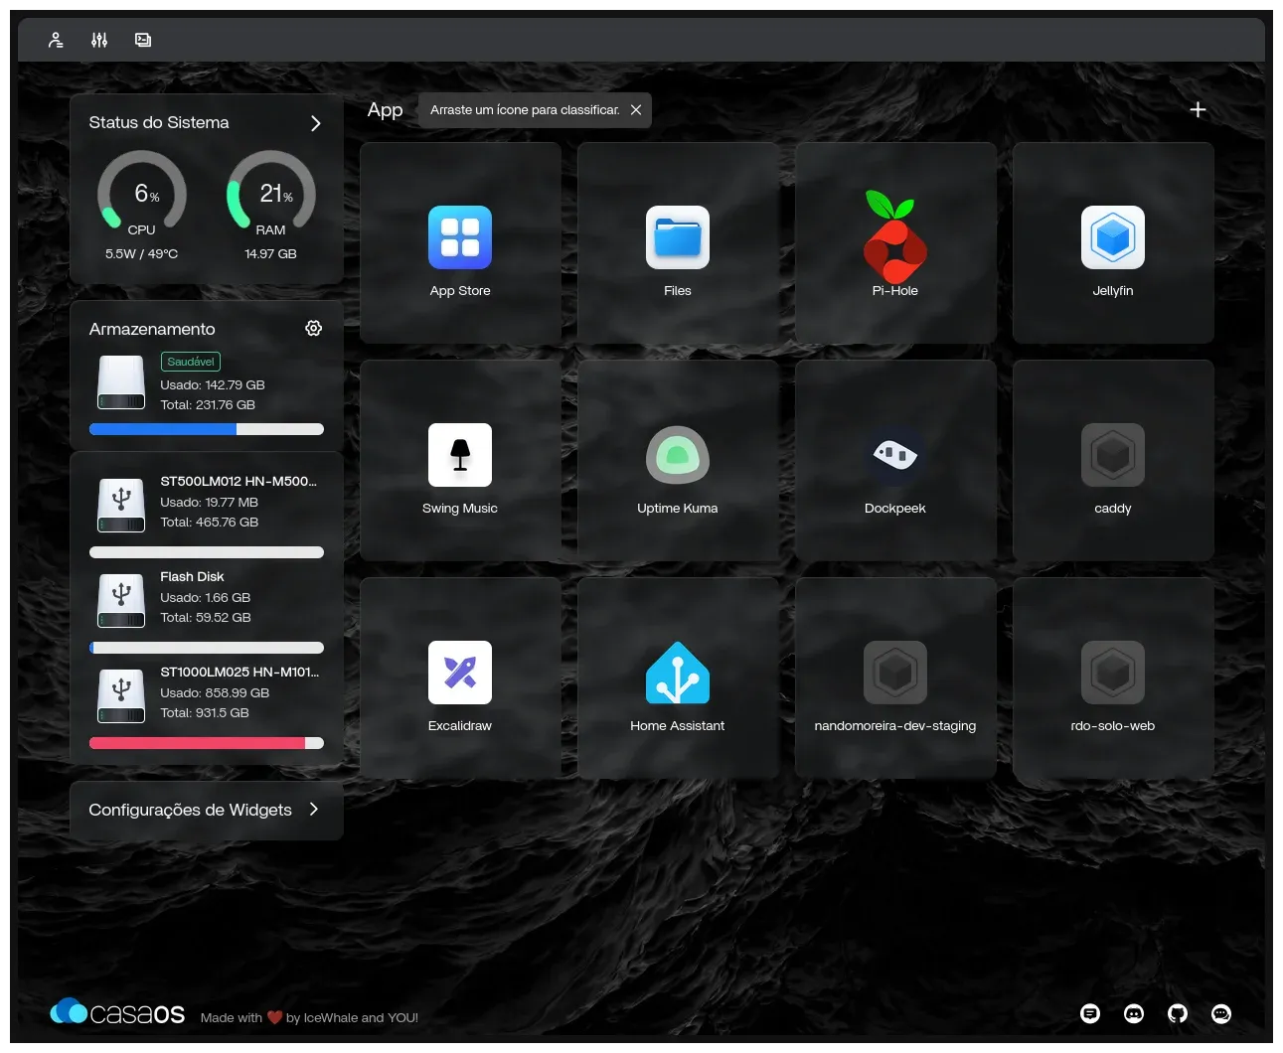Click the smiley chat bubble footer icon
This screenshot has width=1283, height=1053.
[1221, 1013]
